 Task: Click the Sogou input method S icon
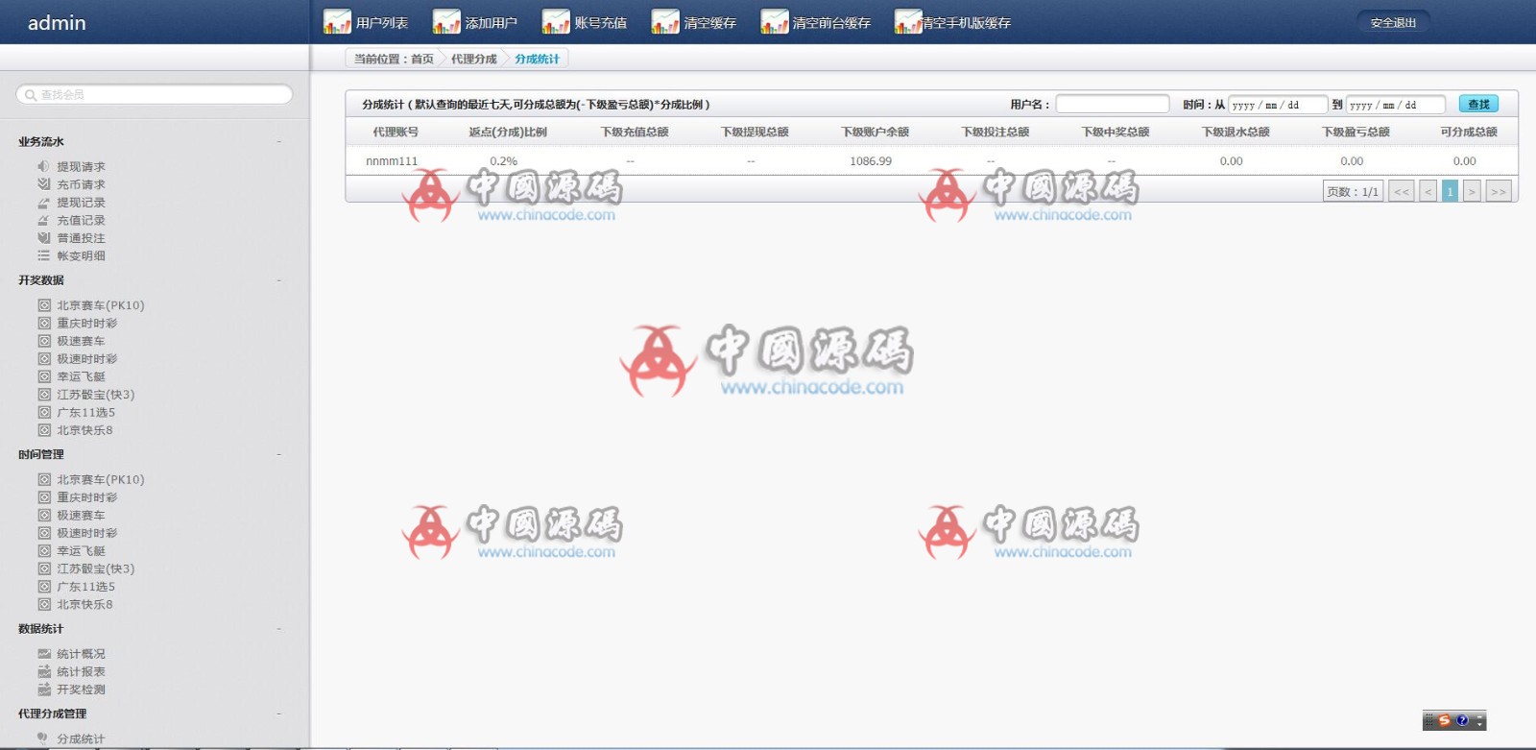point(1444,720)
